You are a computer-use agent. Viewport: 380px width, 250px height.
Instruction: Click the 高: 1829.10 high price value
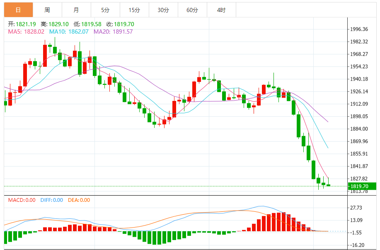click(x=55, y=24)
